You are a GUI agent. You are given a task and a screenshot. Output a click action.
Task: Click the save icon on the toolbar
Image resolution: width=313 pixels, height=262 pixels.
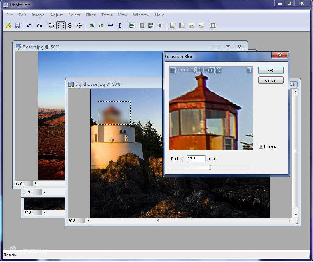pyautogui.click(x=17, y=25)
